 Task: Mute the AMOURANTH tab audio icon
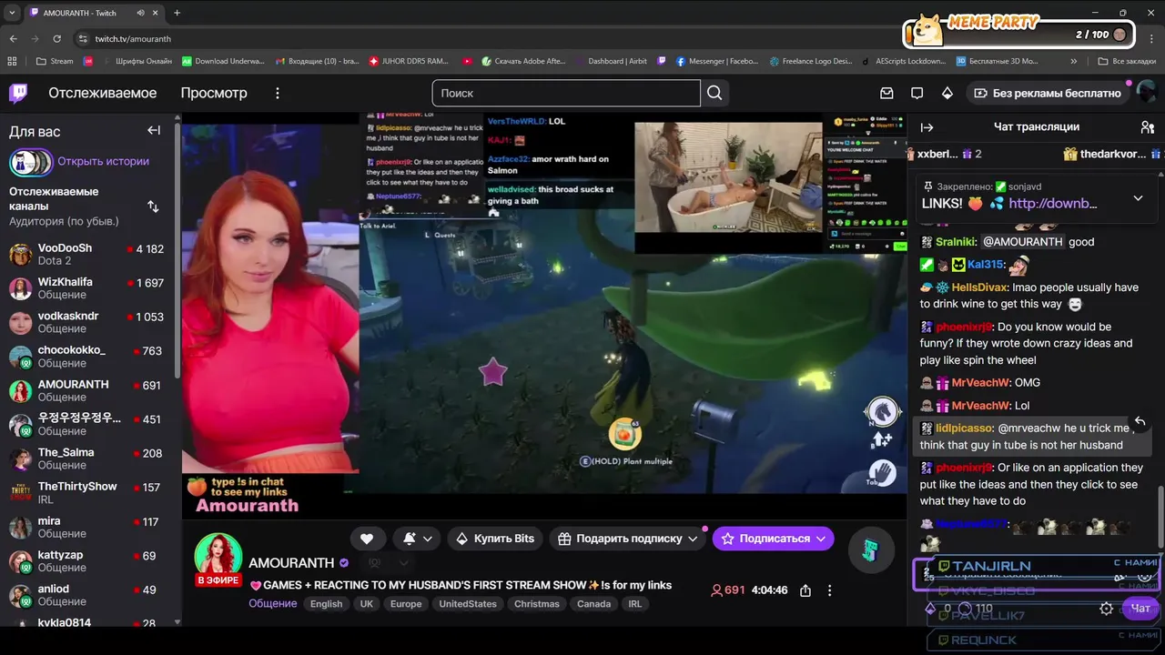(x=141, y=13)
